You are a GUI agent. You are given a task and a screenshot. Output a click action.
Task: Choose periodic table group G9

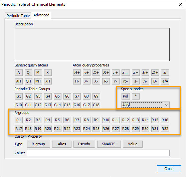(x=96, y=96)
